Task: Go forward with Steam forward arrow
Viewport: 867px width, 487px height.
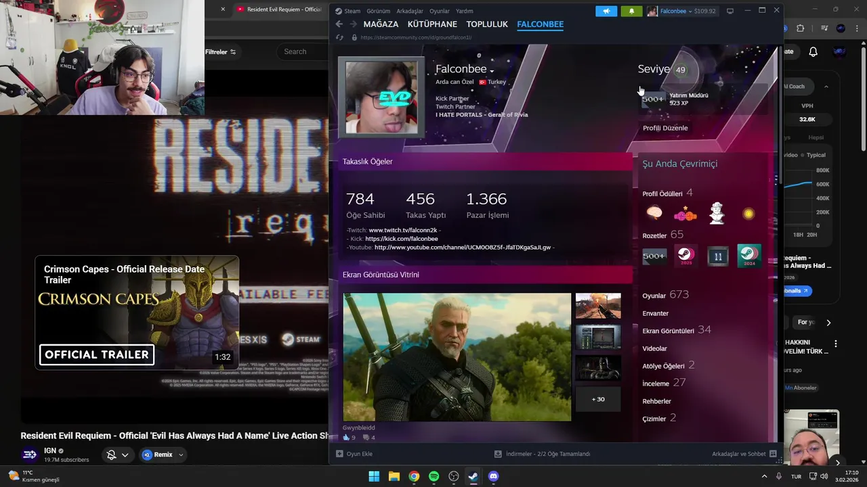Action: [352, 24]
